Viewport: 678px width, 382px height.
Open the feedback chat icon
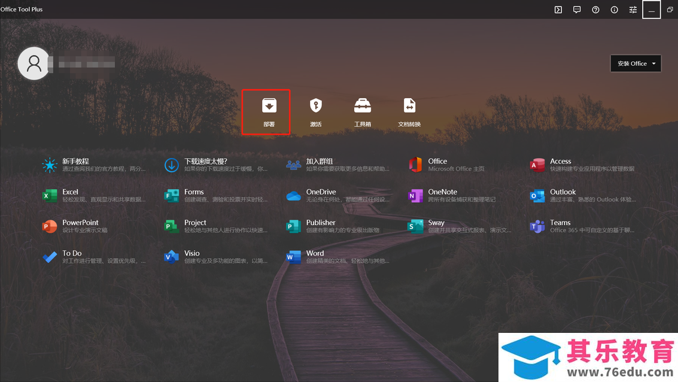coord(577,10)
